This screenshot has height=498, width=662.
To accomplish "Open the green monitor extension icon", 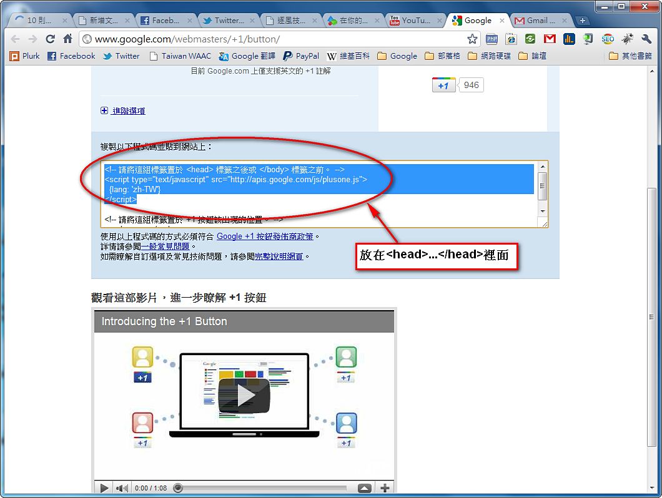I will tap(588, 39).
